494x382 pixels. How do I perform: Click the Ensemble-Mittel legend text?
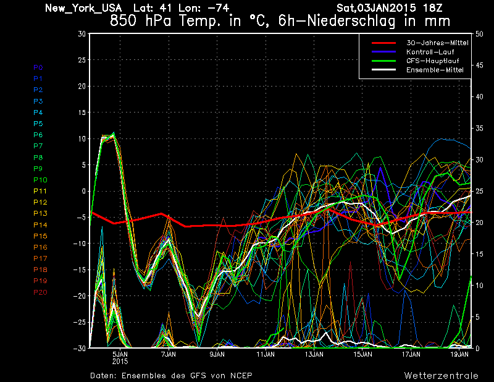[x=435, y=70]
